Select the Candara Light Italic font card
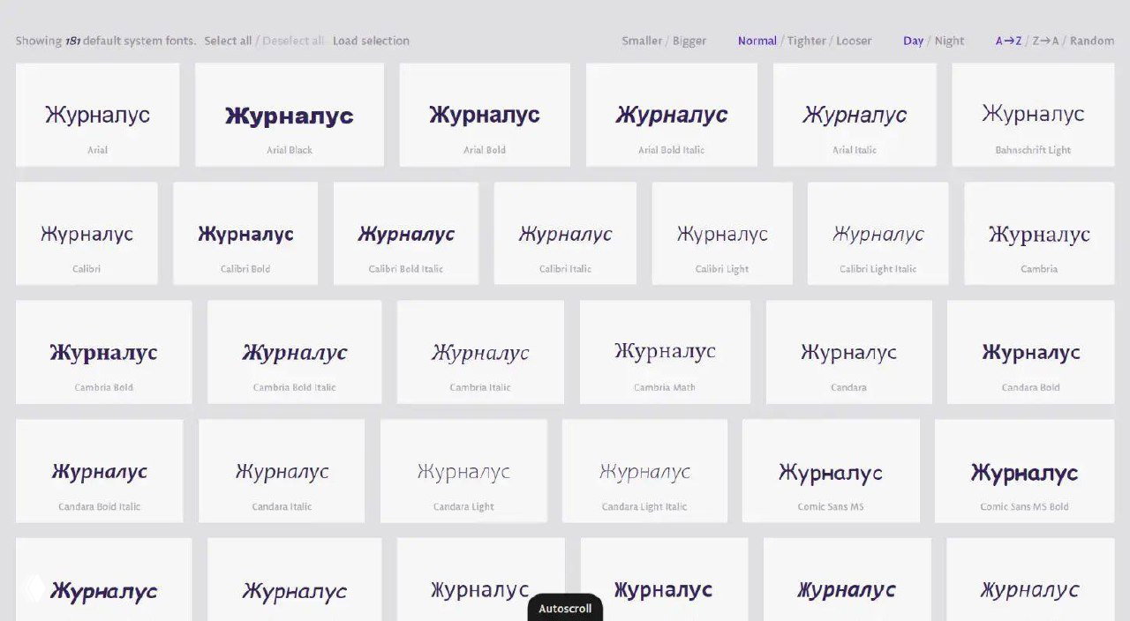This screenshot has width=1130, height=621. point(644,471)
